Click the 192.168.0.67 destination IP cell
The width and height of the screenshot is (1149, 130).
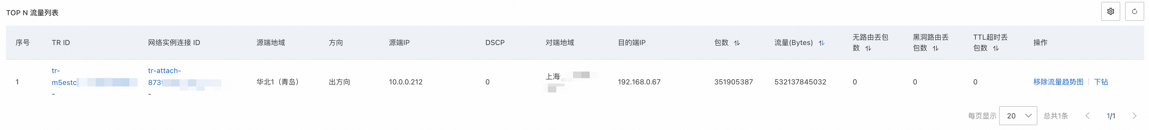coord(639,82)
